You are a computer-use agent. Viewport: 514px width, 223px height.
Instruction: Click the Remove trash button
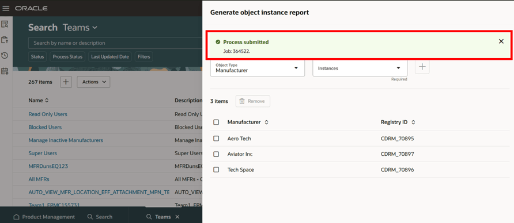click(x=253, y=101)
